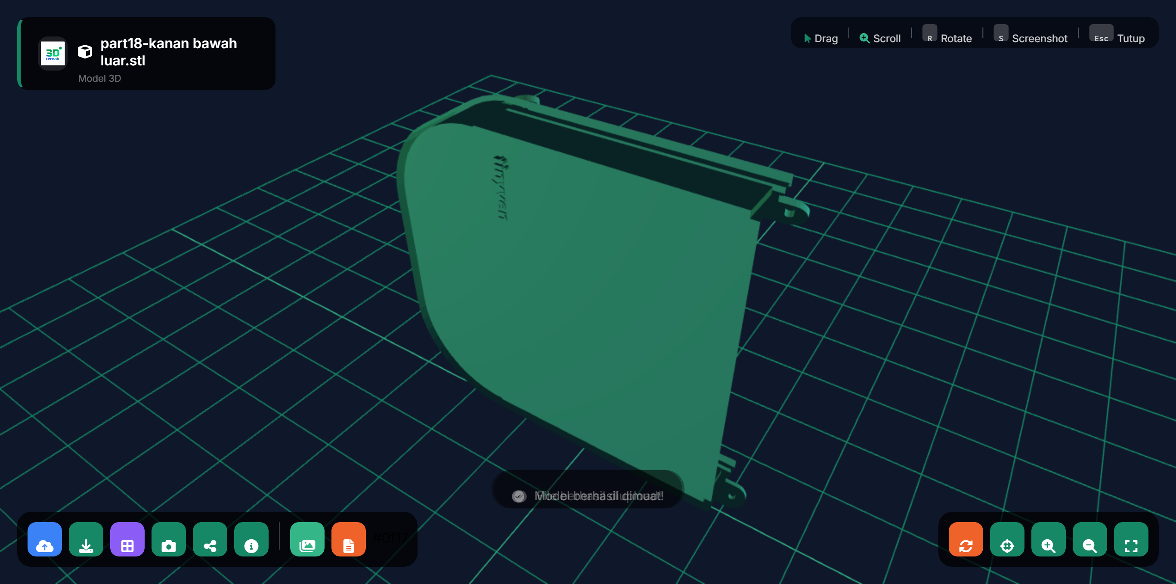Viewport: 1176px width, 584px height.
Task: Click the 3D ternak logo
Action: (53, 53)
